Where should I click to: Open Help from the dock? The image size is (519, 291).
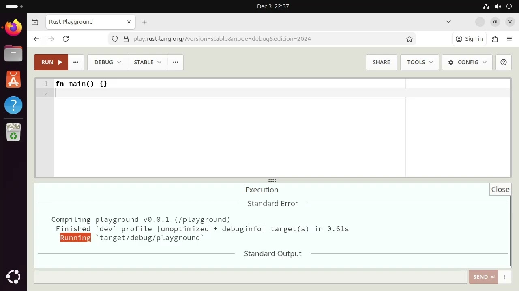pos(13,105)
